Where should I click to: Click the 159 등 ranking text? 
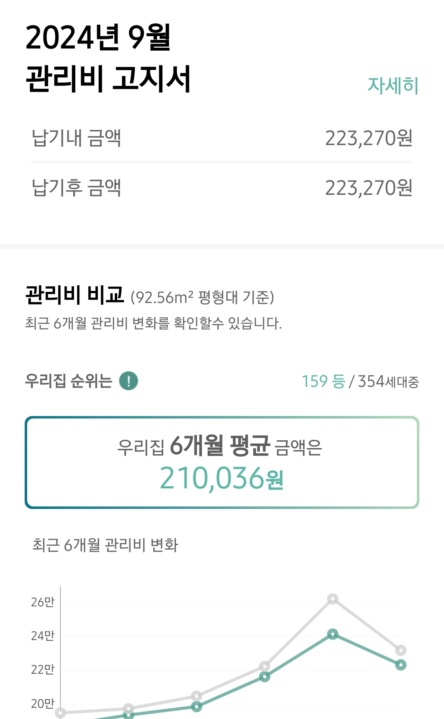click(x=323, y=381)
